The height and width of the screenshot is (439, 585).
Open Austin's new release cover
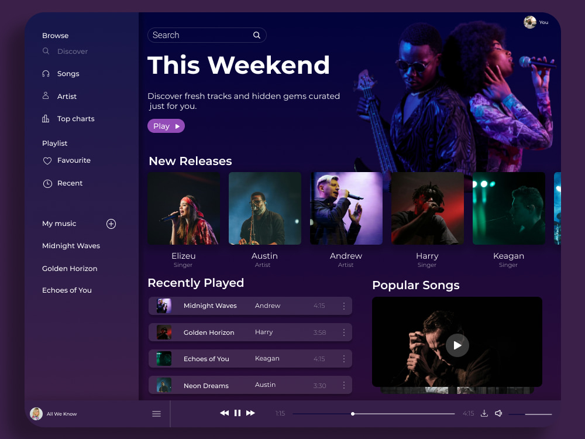pyautogui.click(x=265, y=208)
